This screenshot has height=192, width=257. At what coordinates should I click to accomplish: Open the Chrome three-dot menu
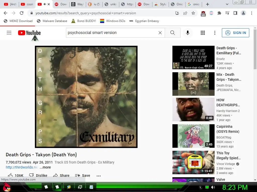point(251,13)
